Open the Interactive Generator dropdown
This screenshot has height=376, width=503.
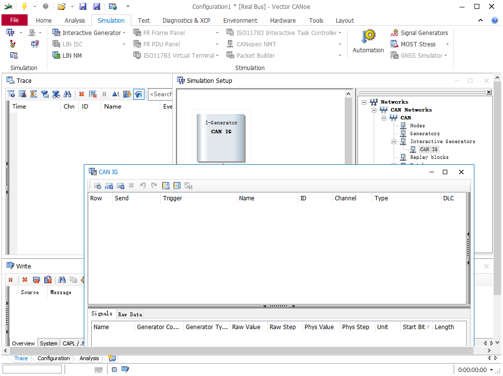(x=124, y=33)
